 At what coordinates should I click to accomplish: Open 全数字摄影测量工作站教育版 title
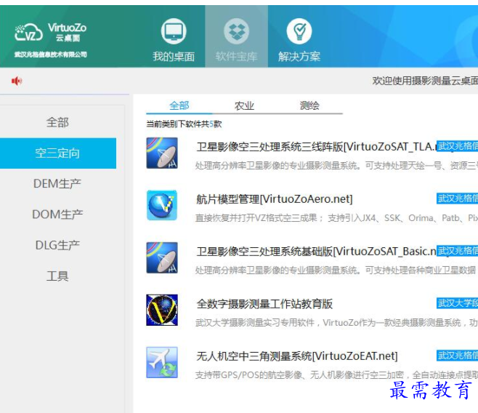[264, 304]
